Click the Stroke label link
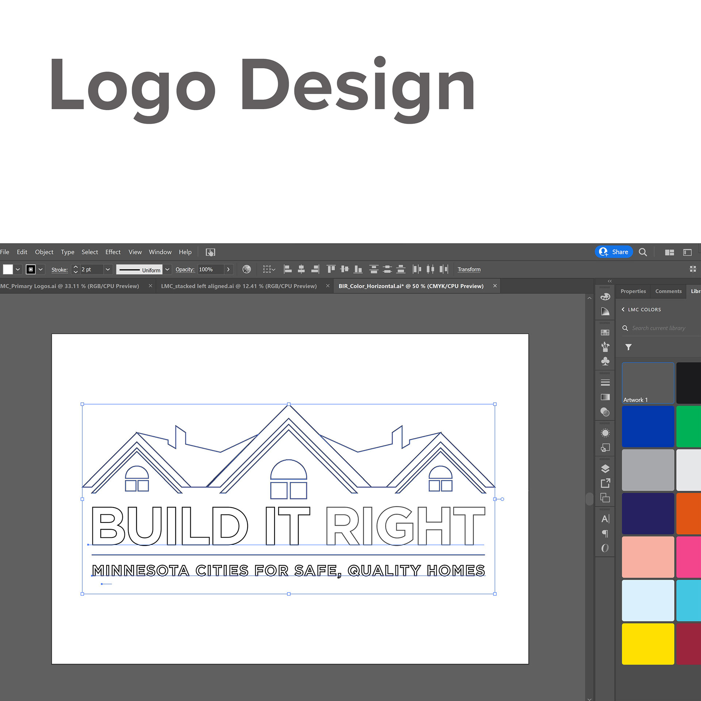701x701 pixels. click(60, 270)
